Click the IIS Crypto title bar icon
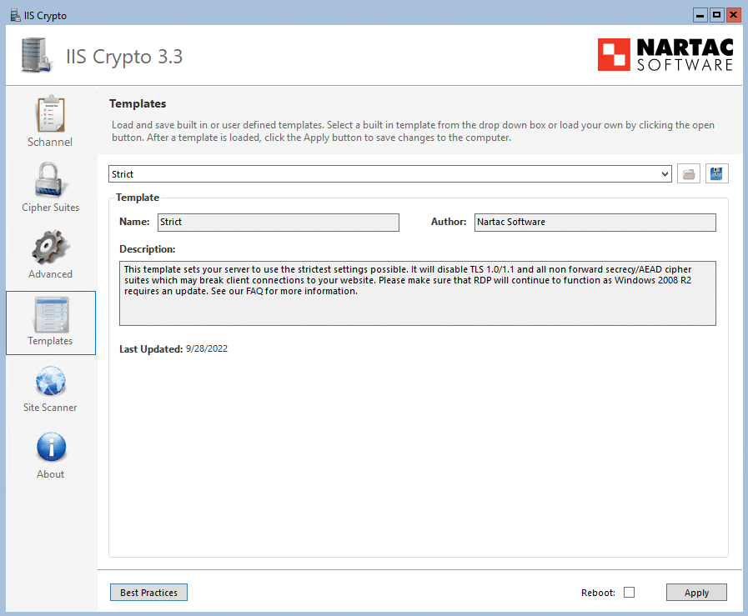This screenshot has width=748, height=616. [x=15, y=15]
